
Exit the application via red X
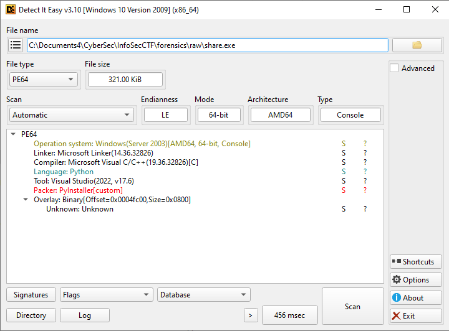(x=416, y=316)
